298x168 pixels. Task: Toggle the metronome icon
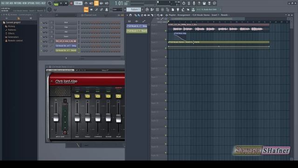86,3
